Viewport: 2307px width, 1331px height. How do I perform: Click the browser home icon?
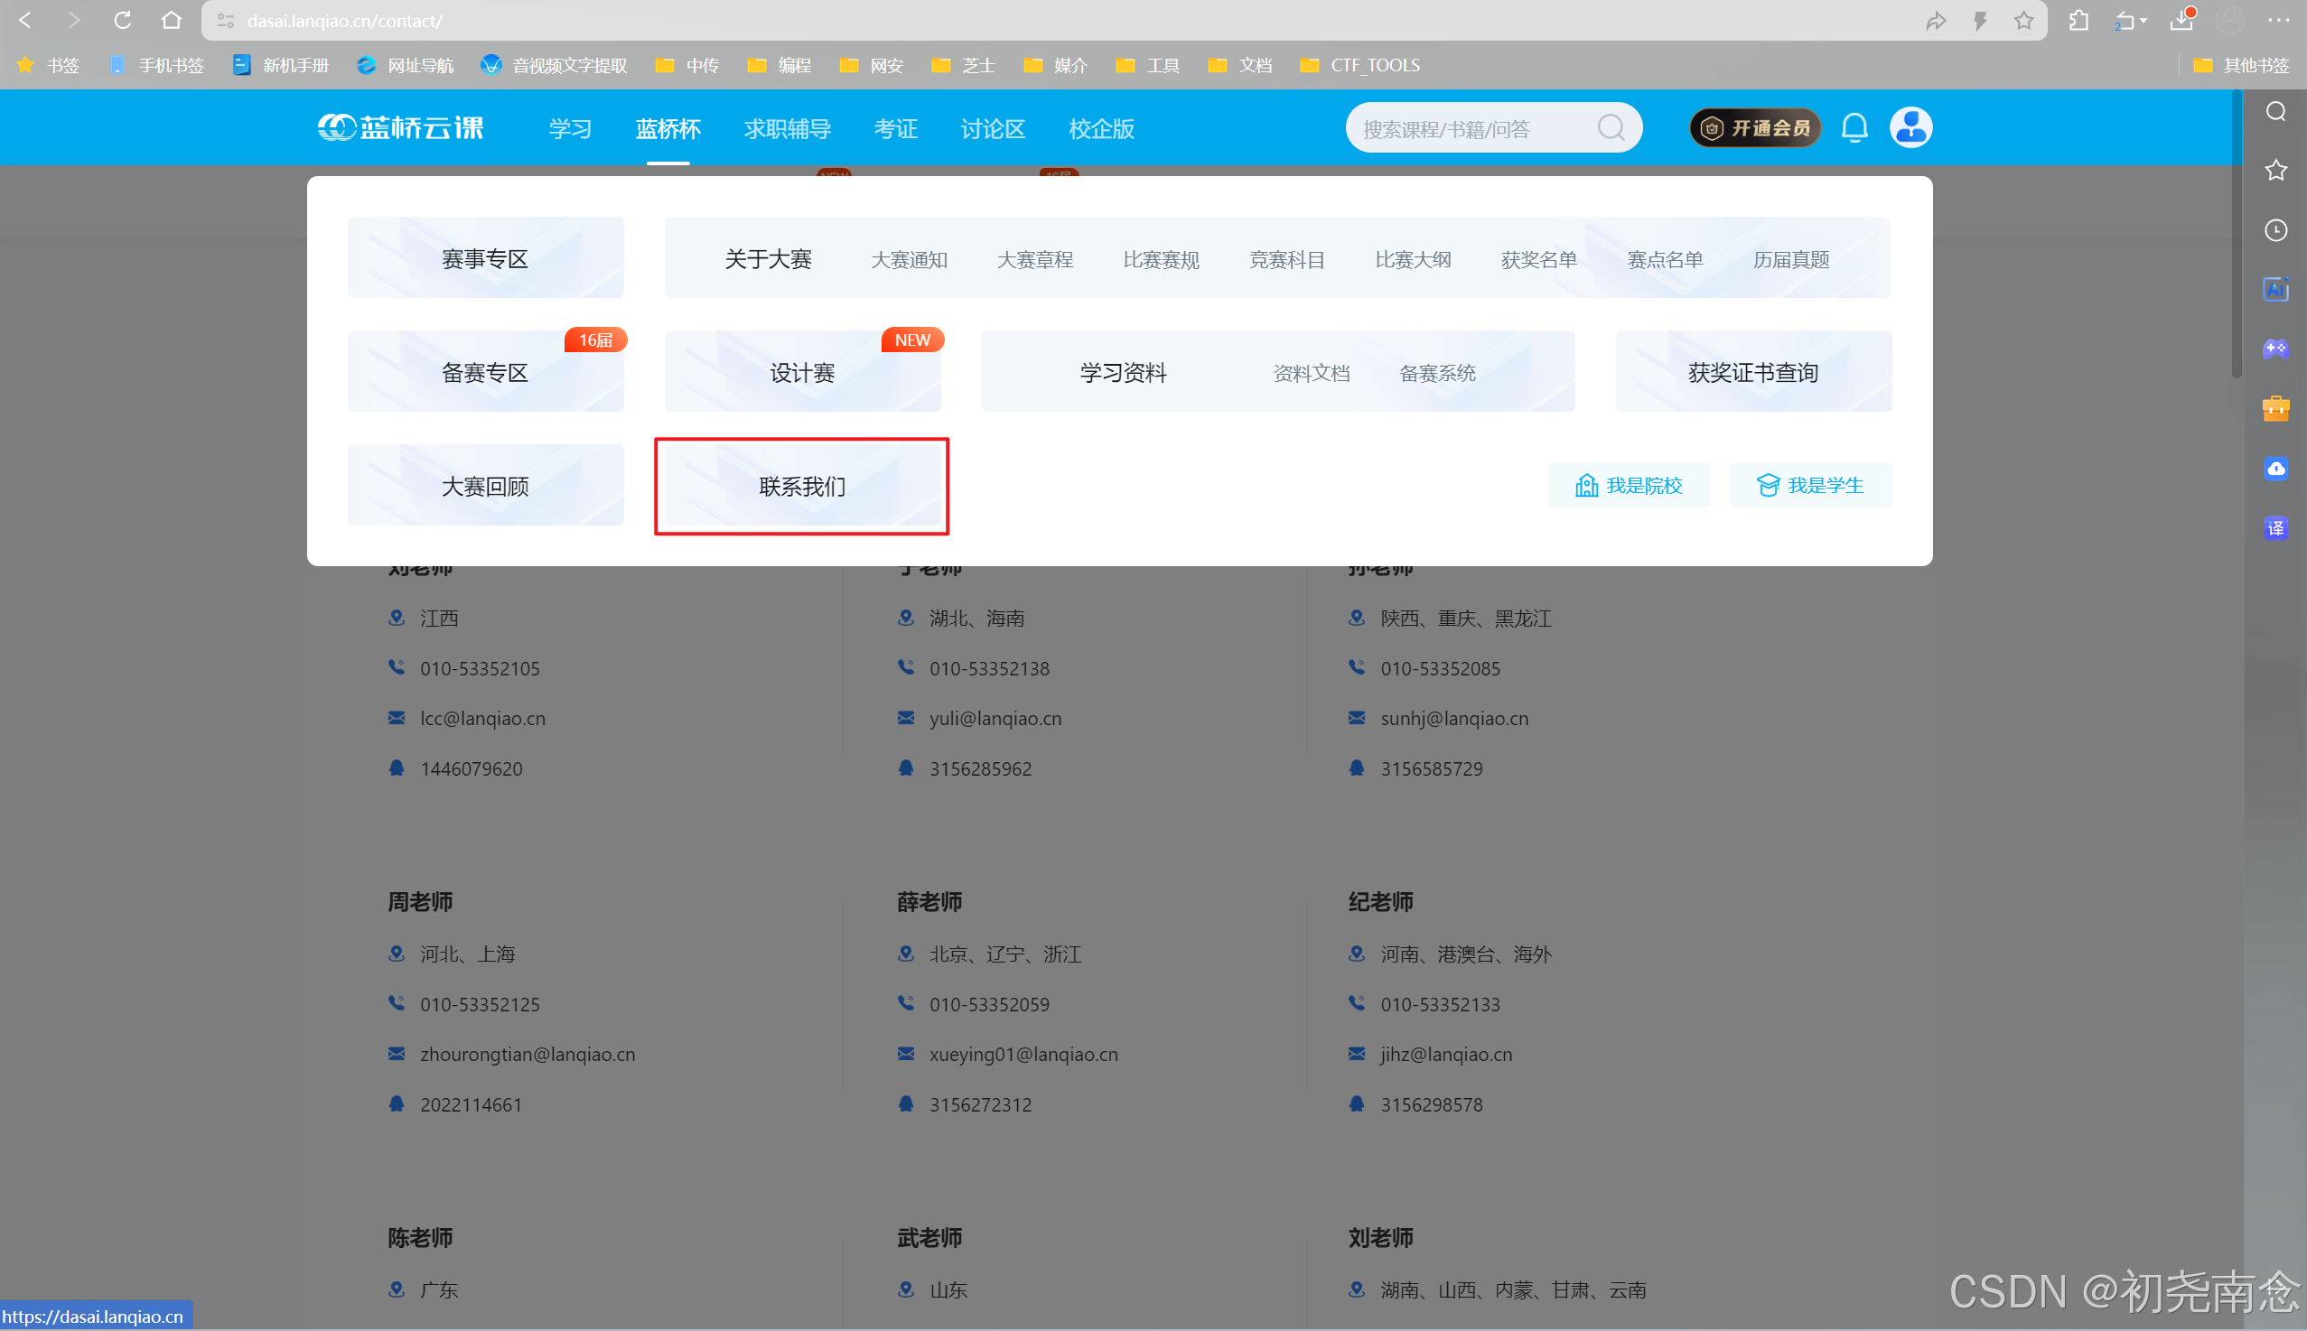coord(171,20)
